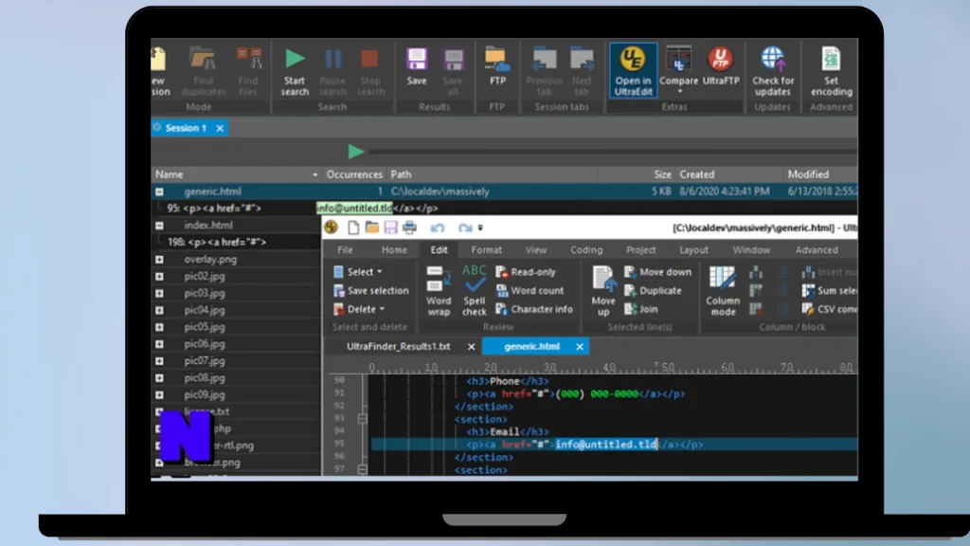Image resolution: width=970 pixels, height=546 pixels.
Task: Sort results by the Name column header
Action: pyautogui.click(x=236, y=174)
